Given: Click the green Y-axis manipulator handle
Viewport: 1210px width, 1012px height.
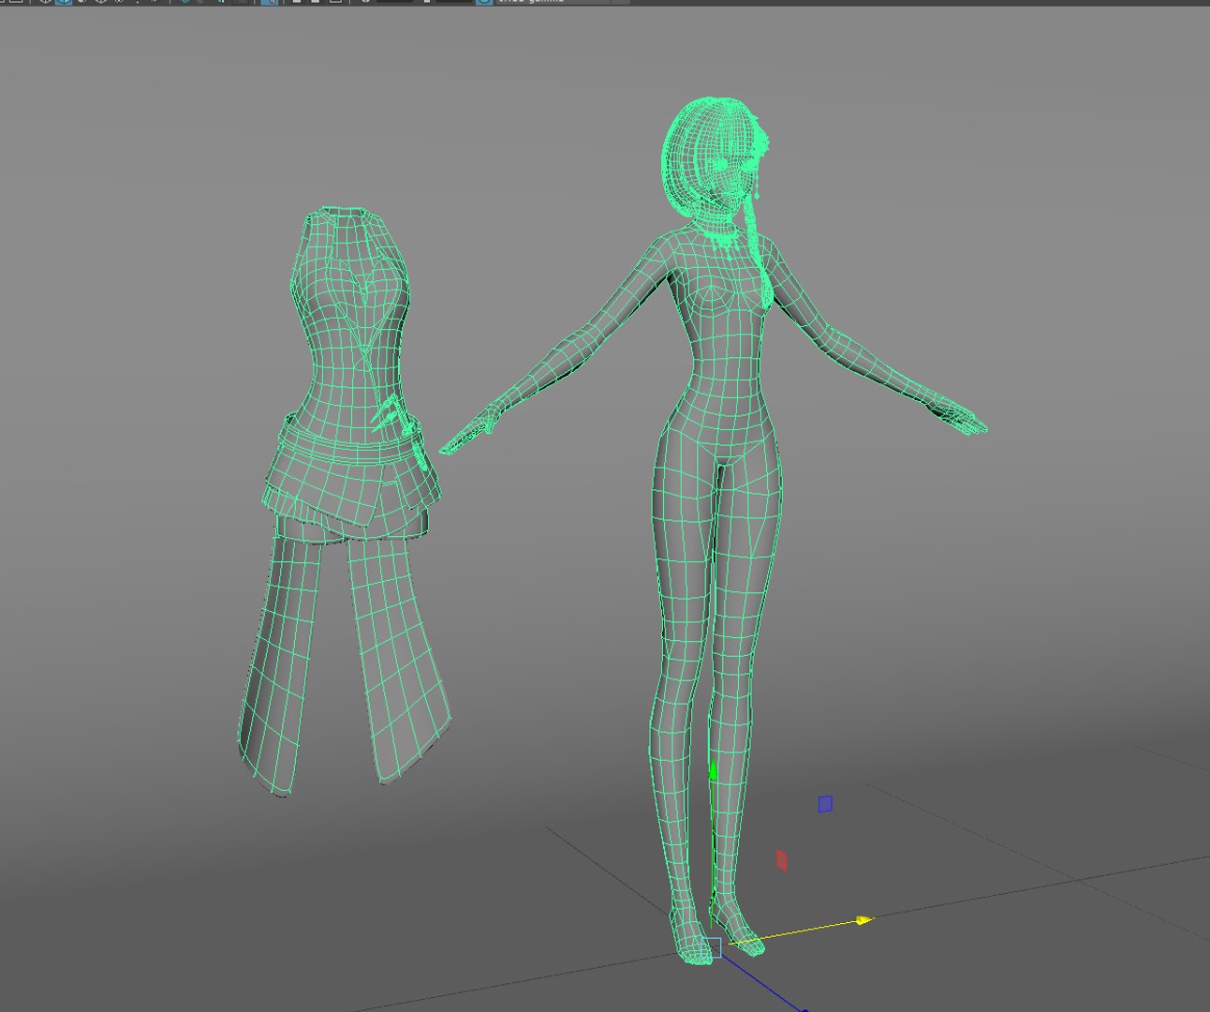Looking at the screenshot, I should 713,771.
